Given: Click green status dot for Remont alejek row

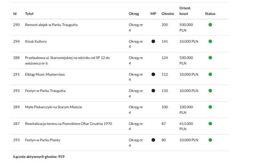Looking at the screenshot, I should point(210,25).
